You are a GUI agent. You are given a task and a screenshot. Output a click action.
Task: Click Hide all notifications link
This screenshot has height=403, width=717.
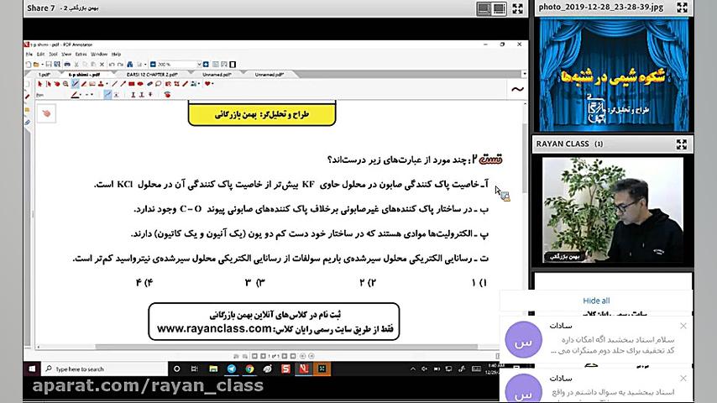click(x=596, y=301)
